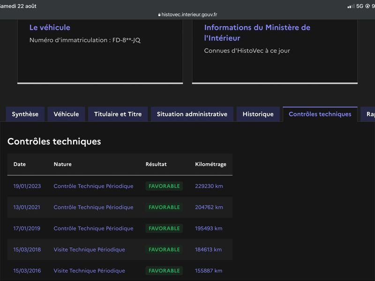Viewport: 375px width, 281px height.
Task: Click FAVORABLE badge for 19/01/2023
Action: point(164,186)
